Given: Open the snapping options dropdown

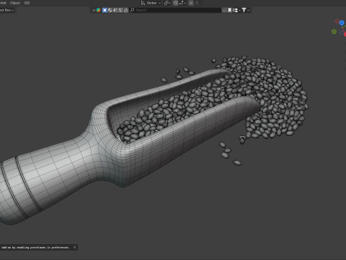Looking at the screenshot, I should point(182,3).
